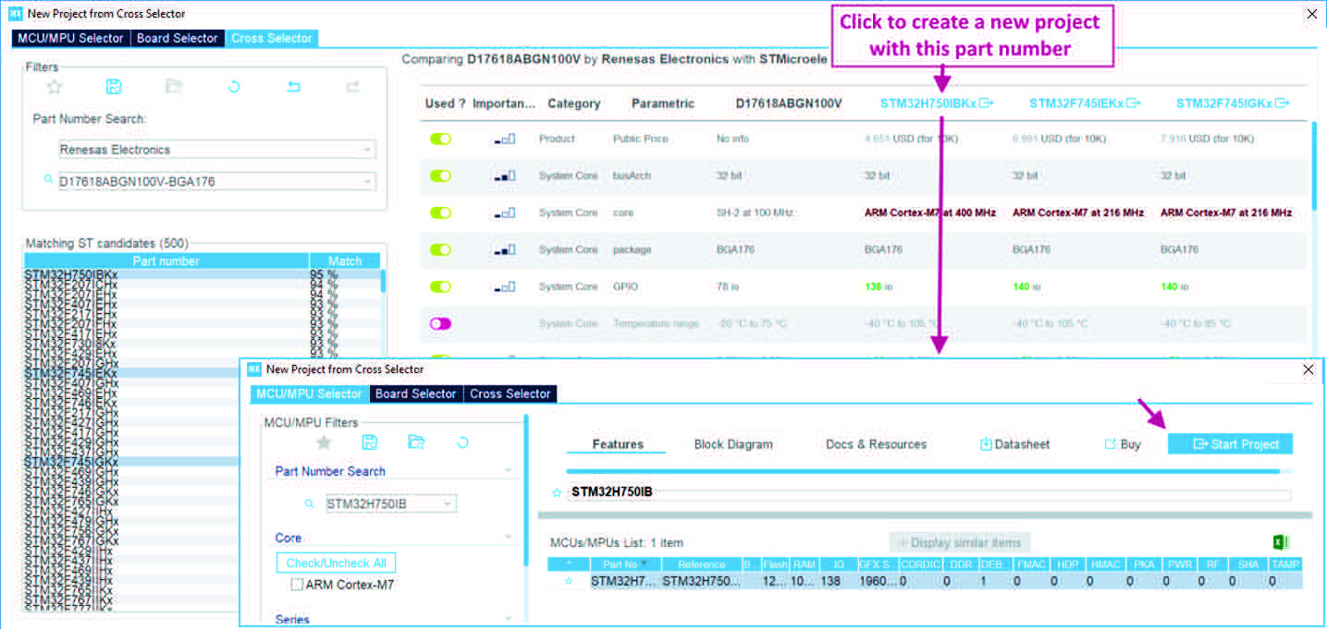
Task: Click the importance level icon in the core row
Action: 504,213
